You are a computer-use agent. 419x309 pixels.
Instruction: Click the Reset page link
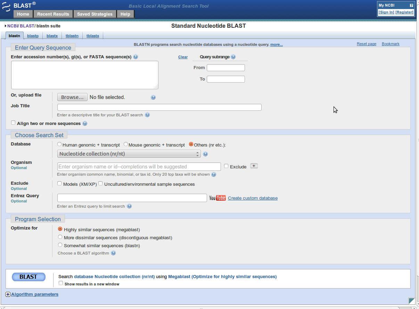point(367,44)
